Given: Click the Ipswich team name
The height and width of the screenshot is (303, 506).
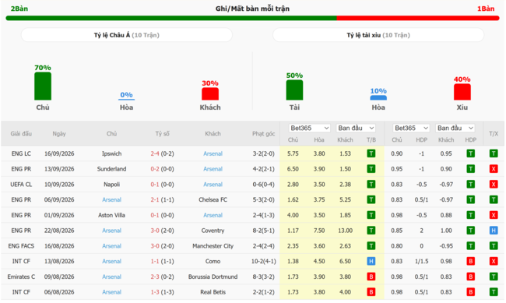Looking at the screenshot, I should (x=111, y=153).
